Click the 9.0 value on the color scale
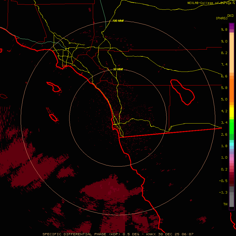The width and height of the screenshot is (236, 236). click(224, 41)
